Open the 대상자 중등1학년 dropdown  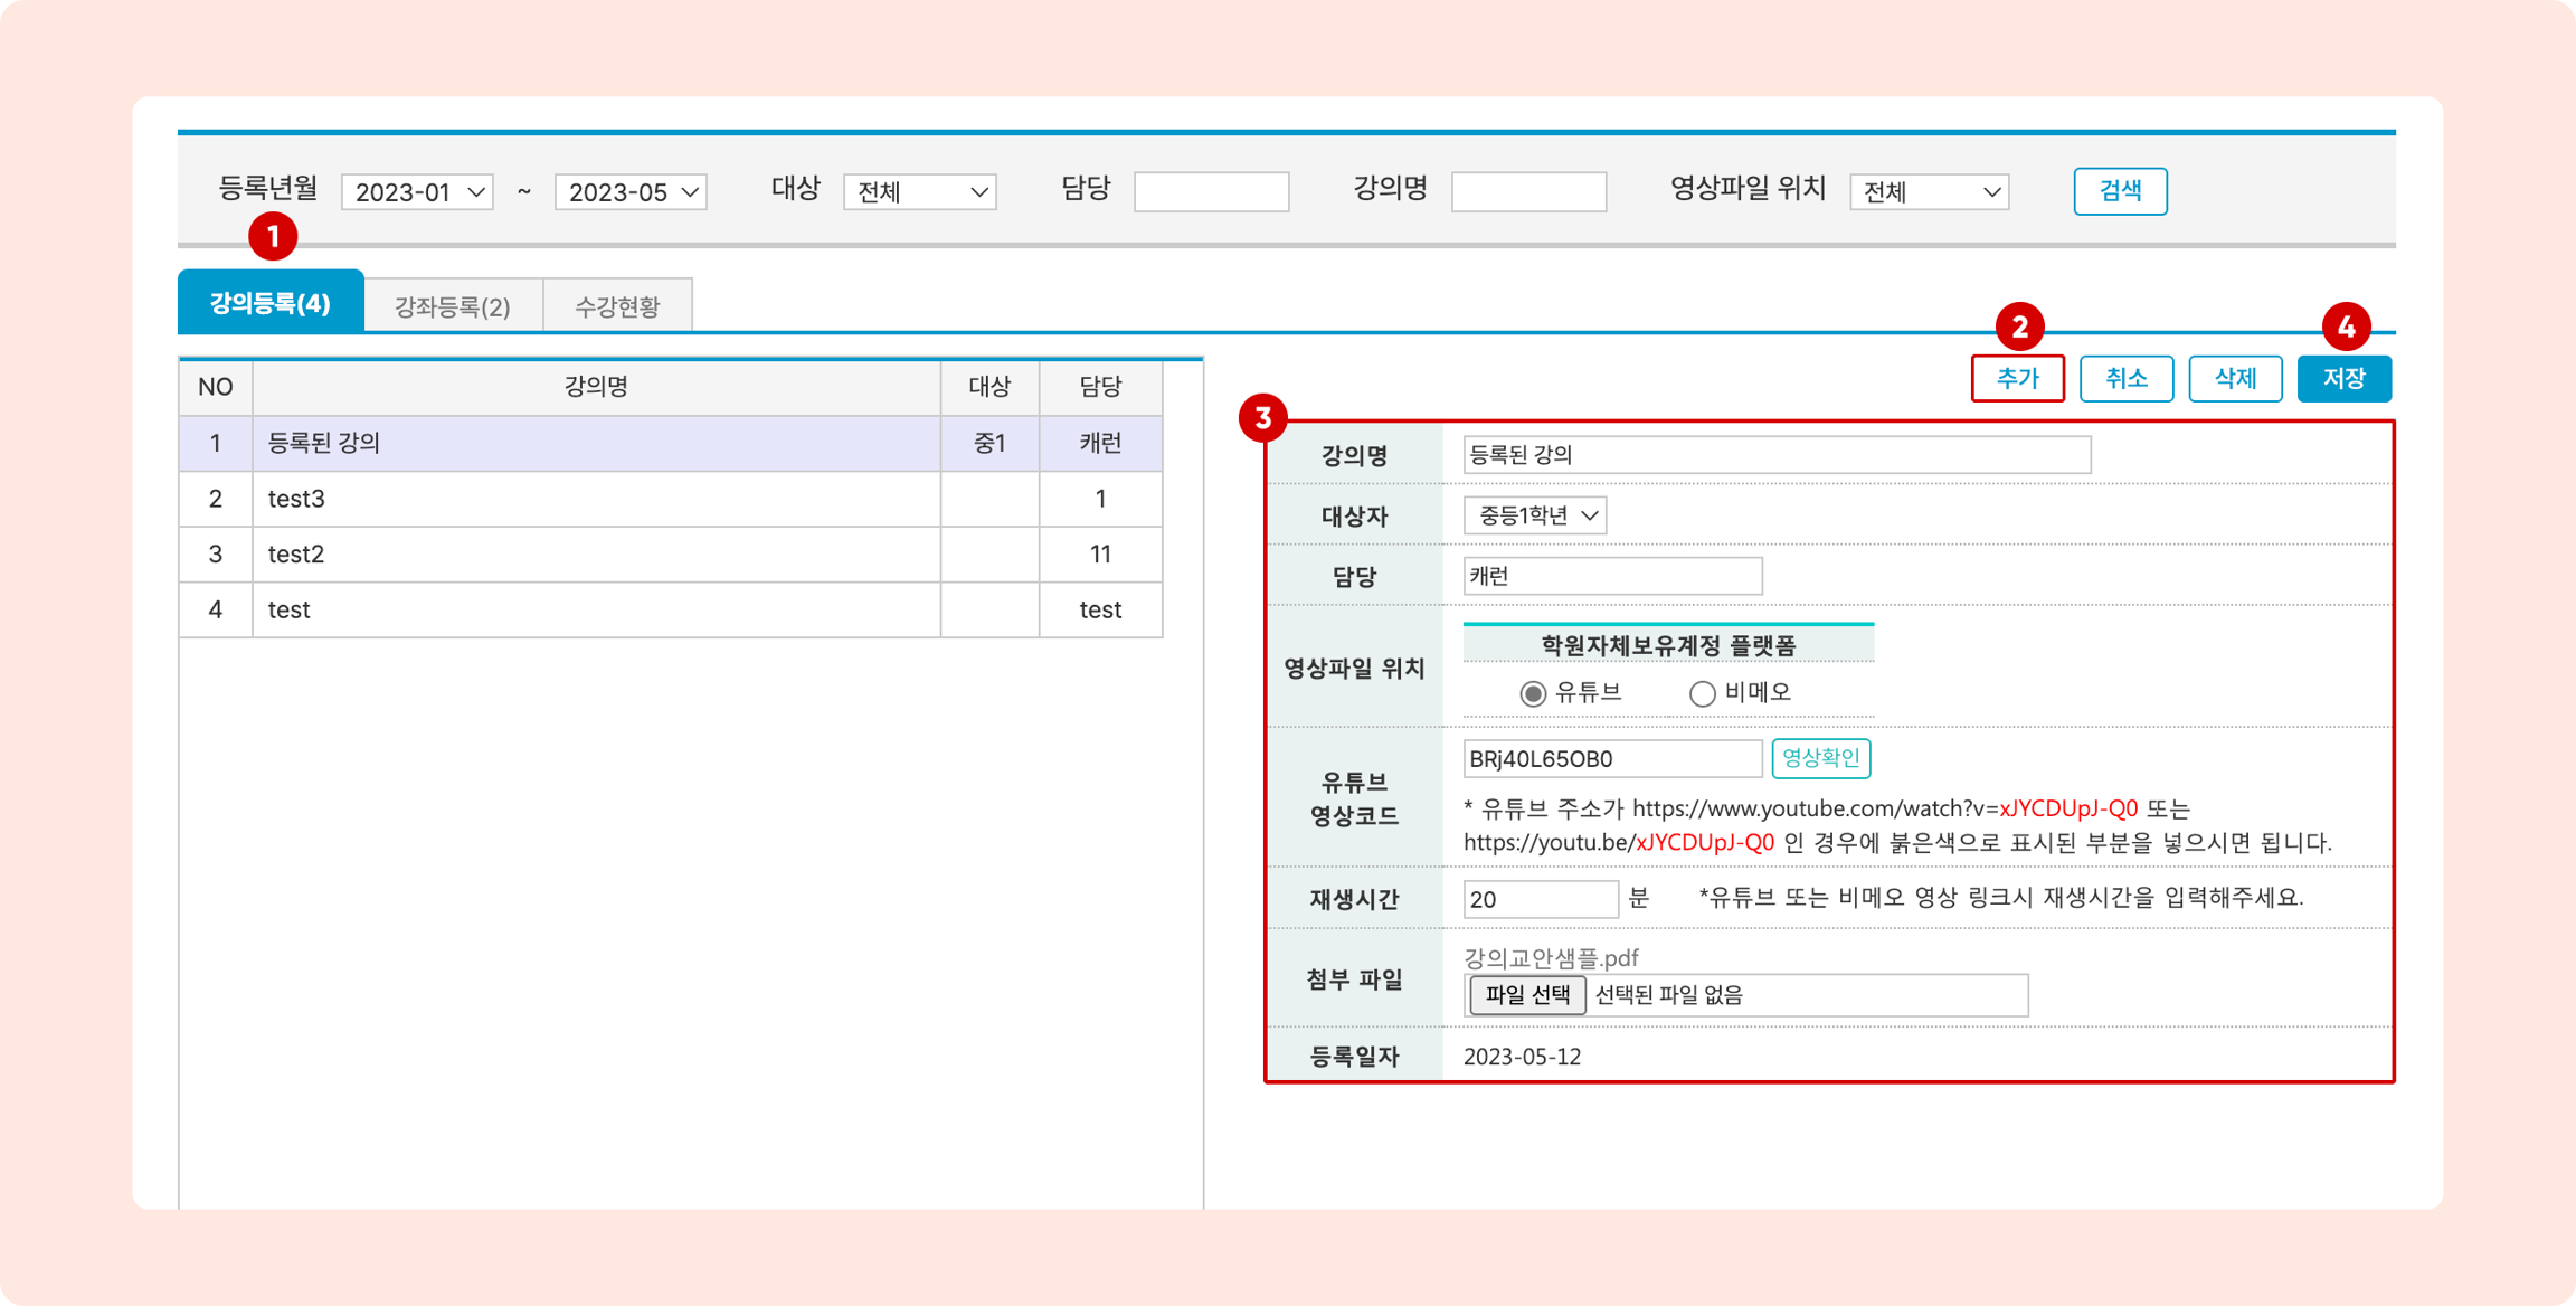pos(1534,515)
